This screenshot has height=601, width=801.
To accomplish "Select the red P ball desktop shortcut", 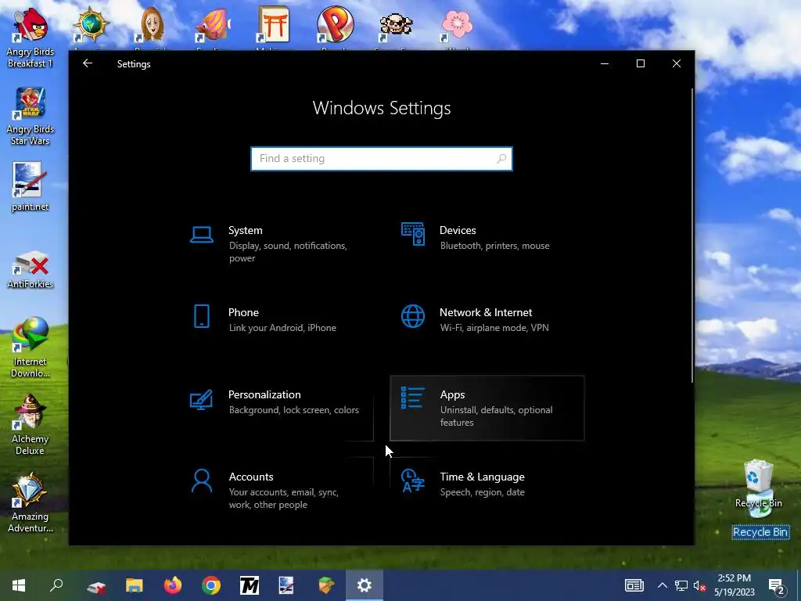I will pos(335,26).
